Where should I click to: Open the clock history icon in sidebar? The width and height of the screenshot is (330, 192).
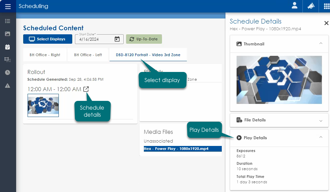pyautogui.click(x=8, y=72)
